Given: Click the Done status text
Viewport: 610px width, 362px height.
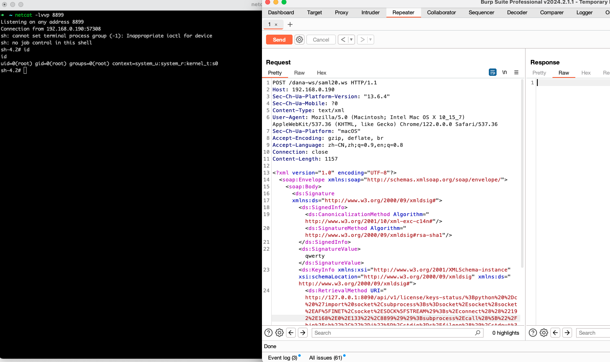Looking at the screenshot, I should [270, 346].
